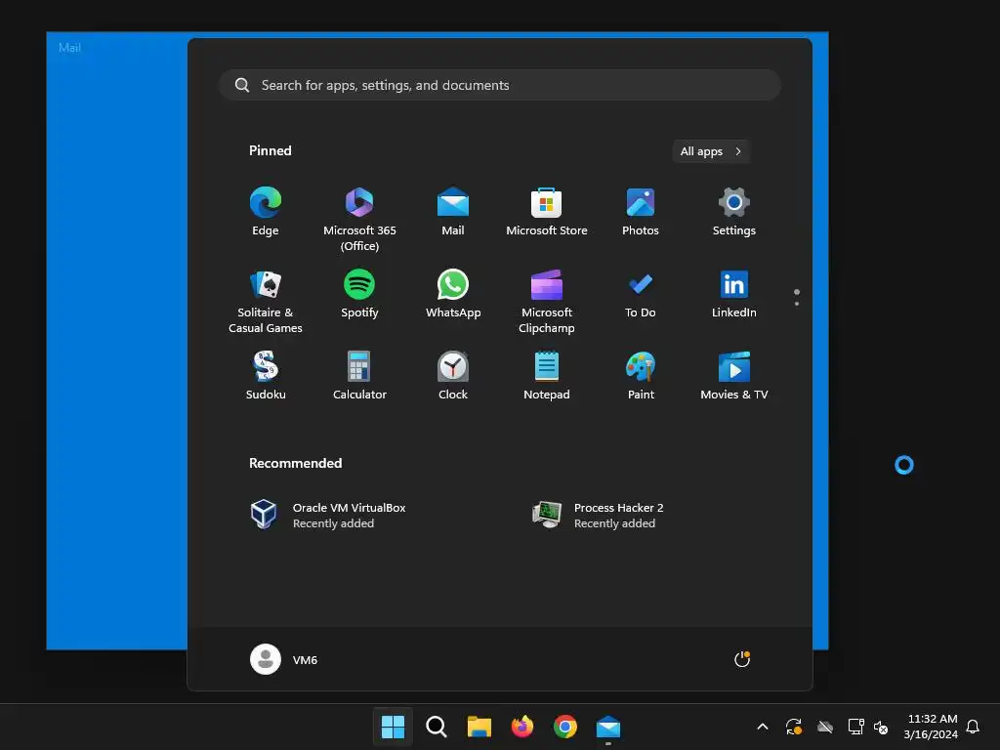Open the Clock app

click(x=453, y=376)
